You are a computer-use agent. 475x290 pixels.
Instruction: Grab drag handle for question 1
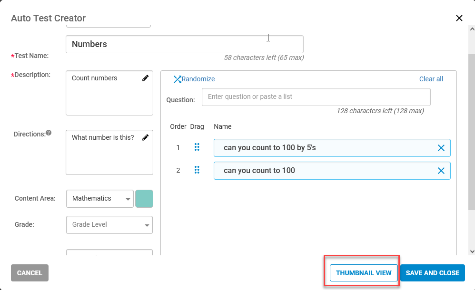click(x=197, y=147)
